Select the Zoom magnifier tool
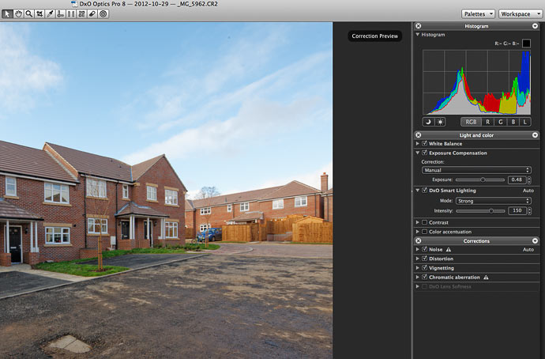The width and height of the screenshot is (545, 359). tap(29, 14)
